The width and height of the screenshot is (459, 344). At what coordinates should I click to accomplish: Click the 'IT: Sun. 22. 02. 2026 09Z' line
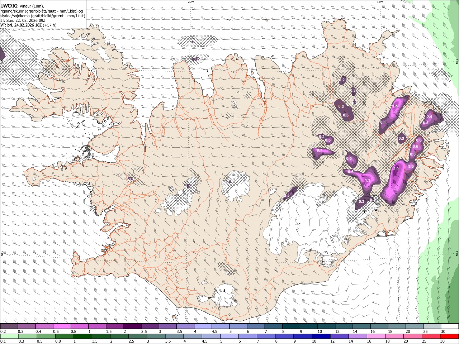23,20
